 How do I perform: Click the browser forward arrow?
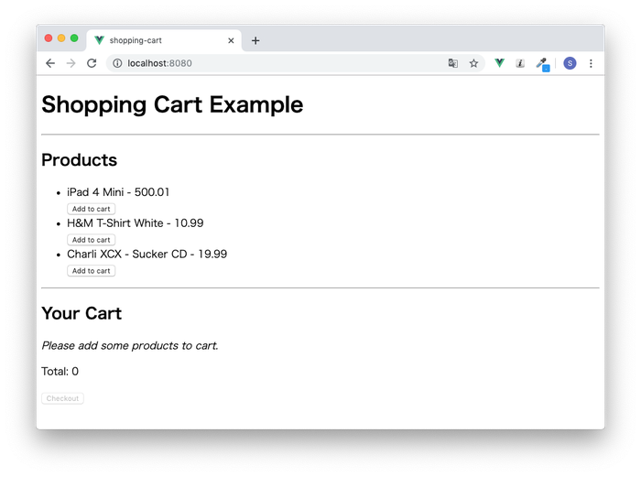[x=71, y=63]
